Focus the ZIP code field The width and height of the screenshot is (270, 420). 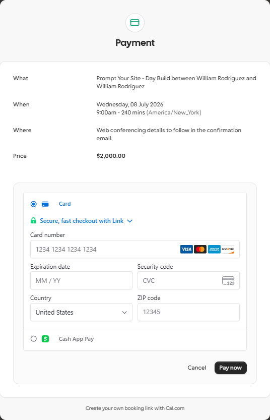point(188,312)
